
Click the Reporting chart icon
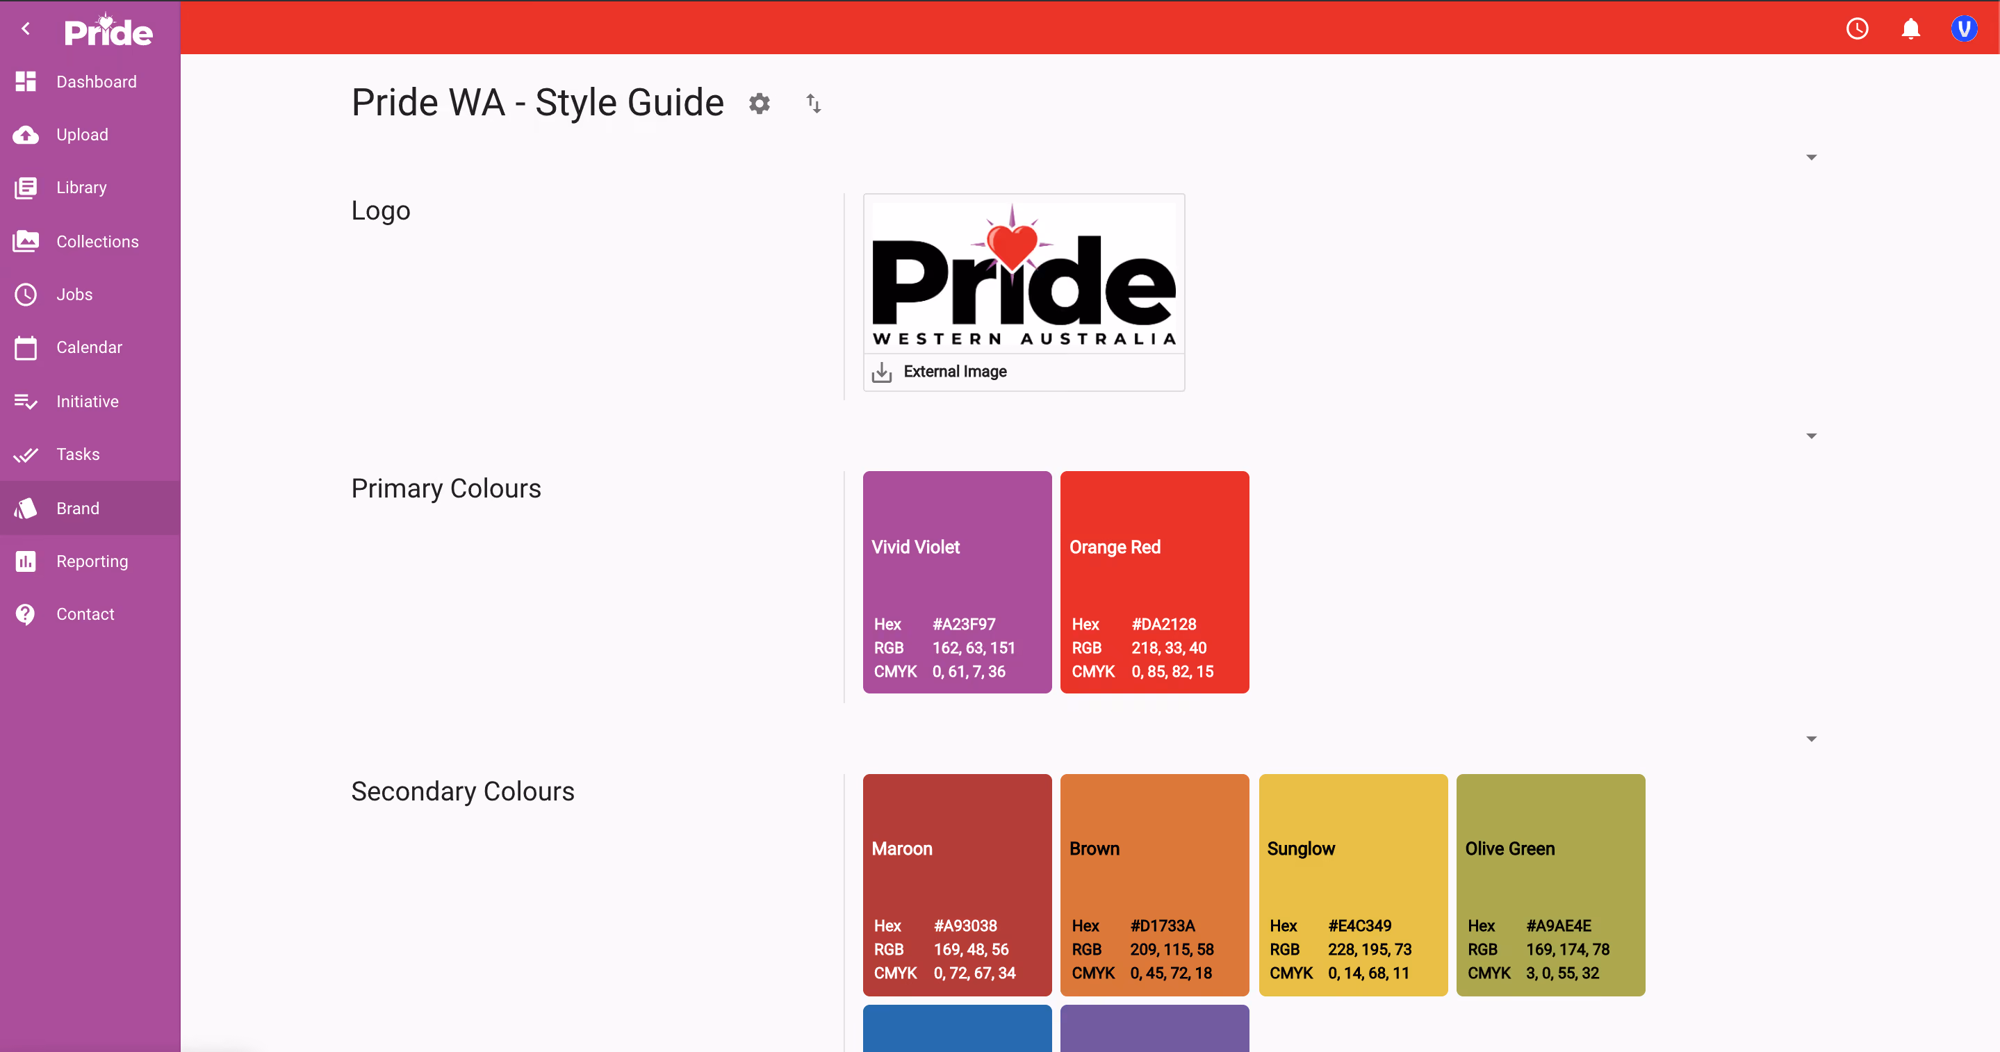coord(26,561)
